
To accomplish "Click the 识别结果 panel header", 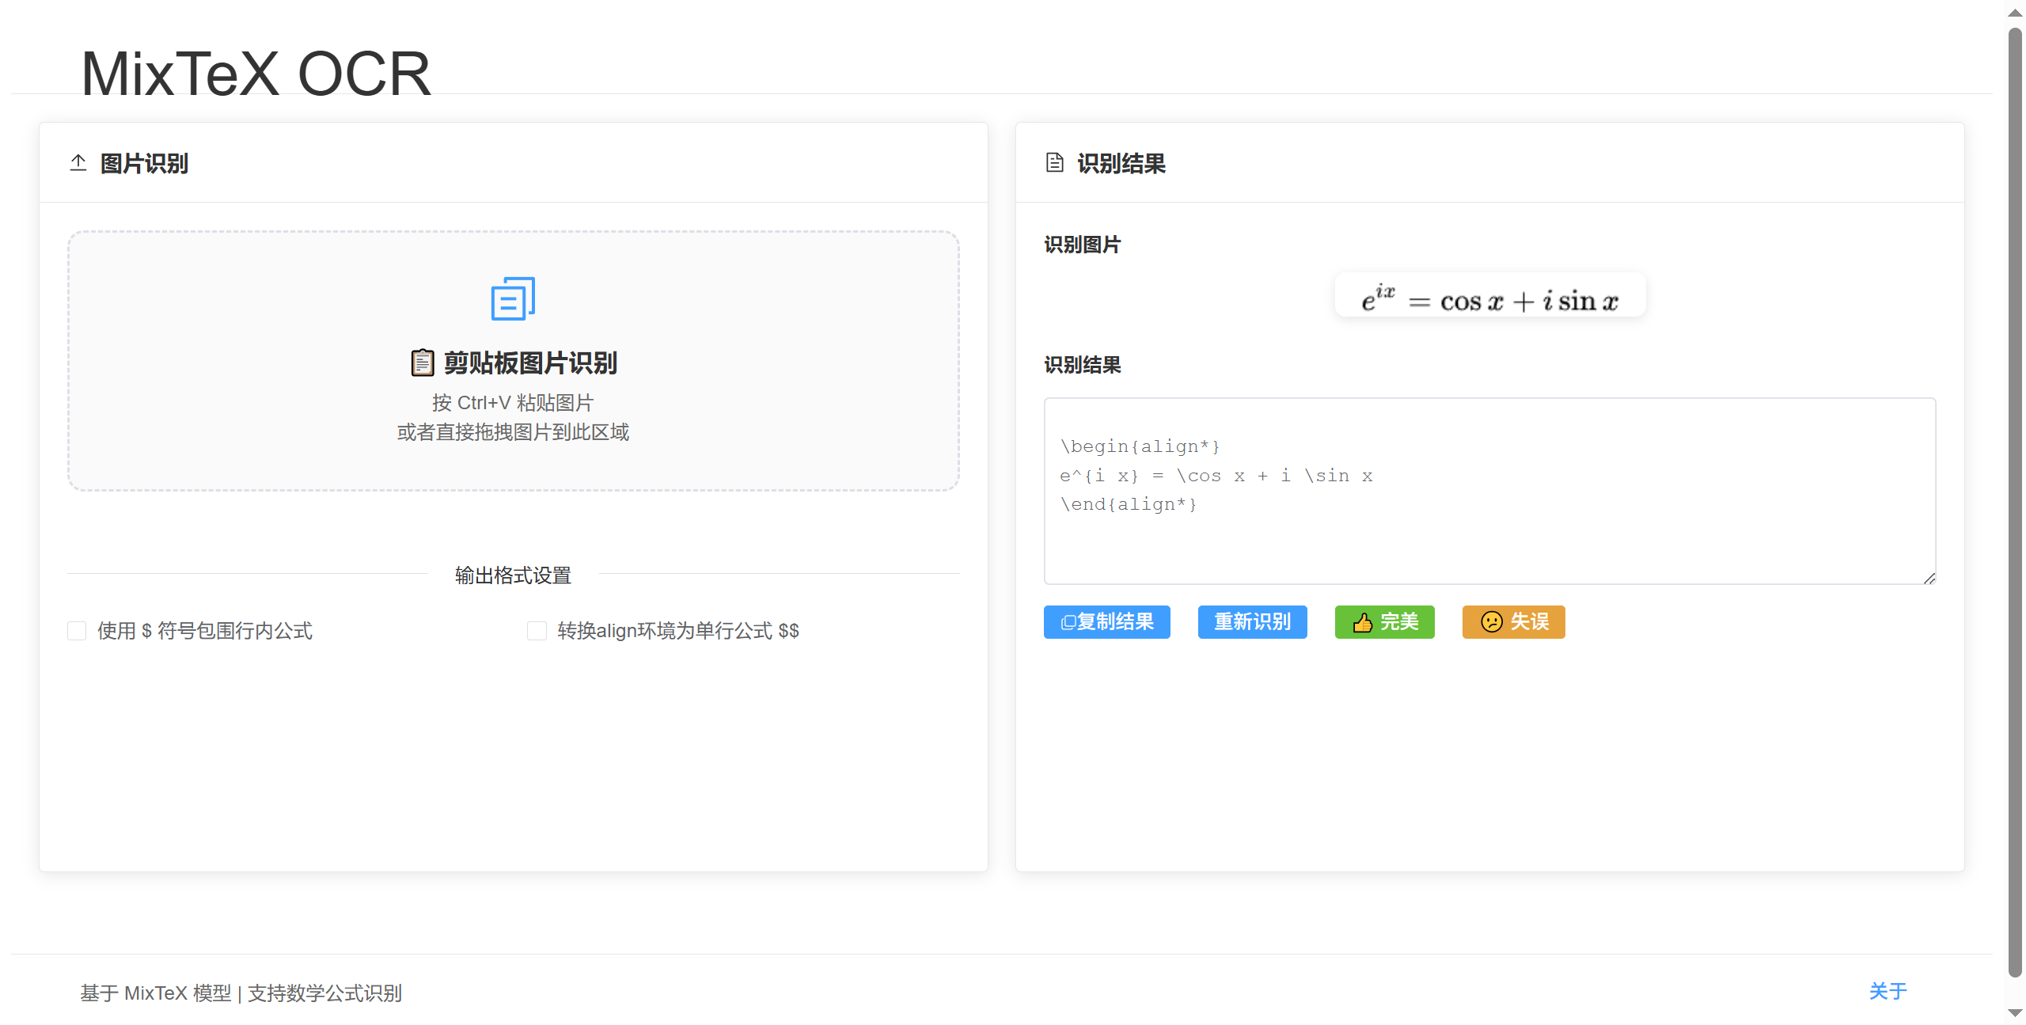I will pyautogui.click(x=1121, y=163).
